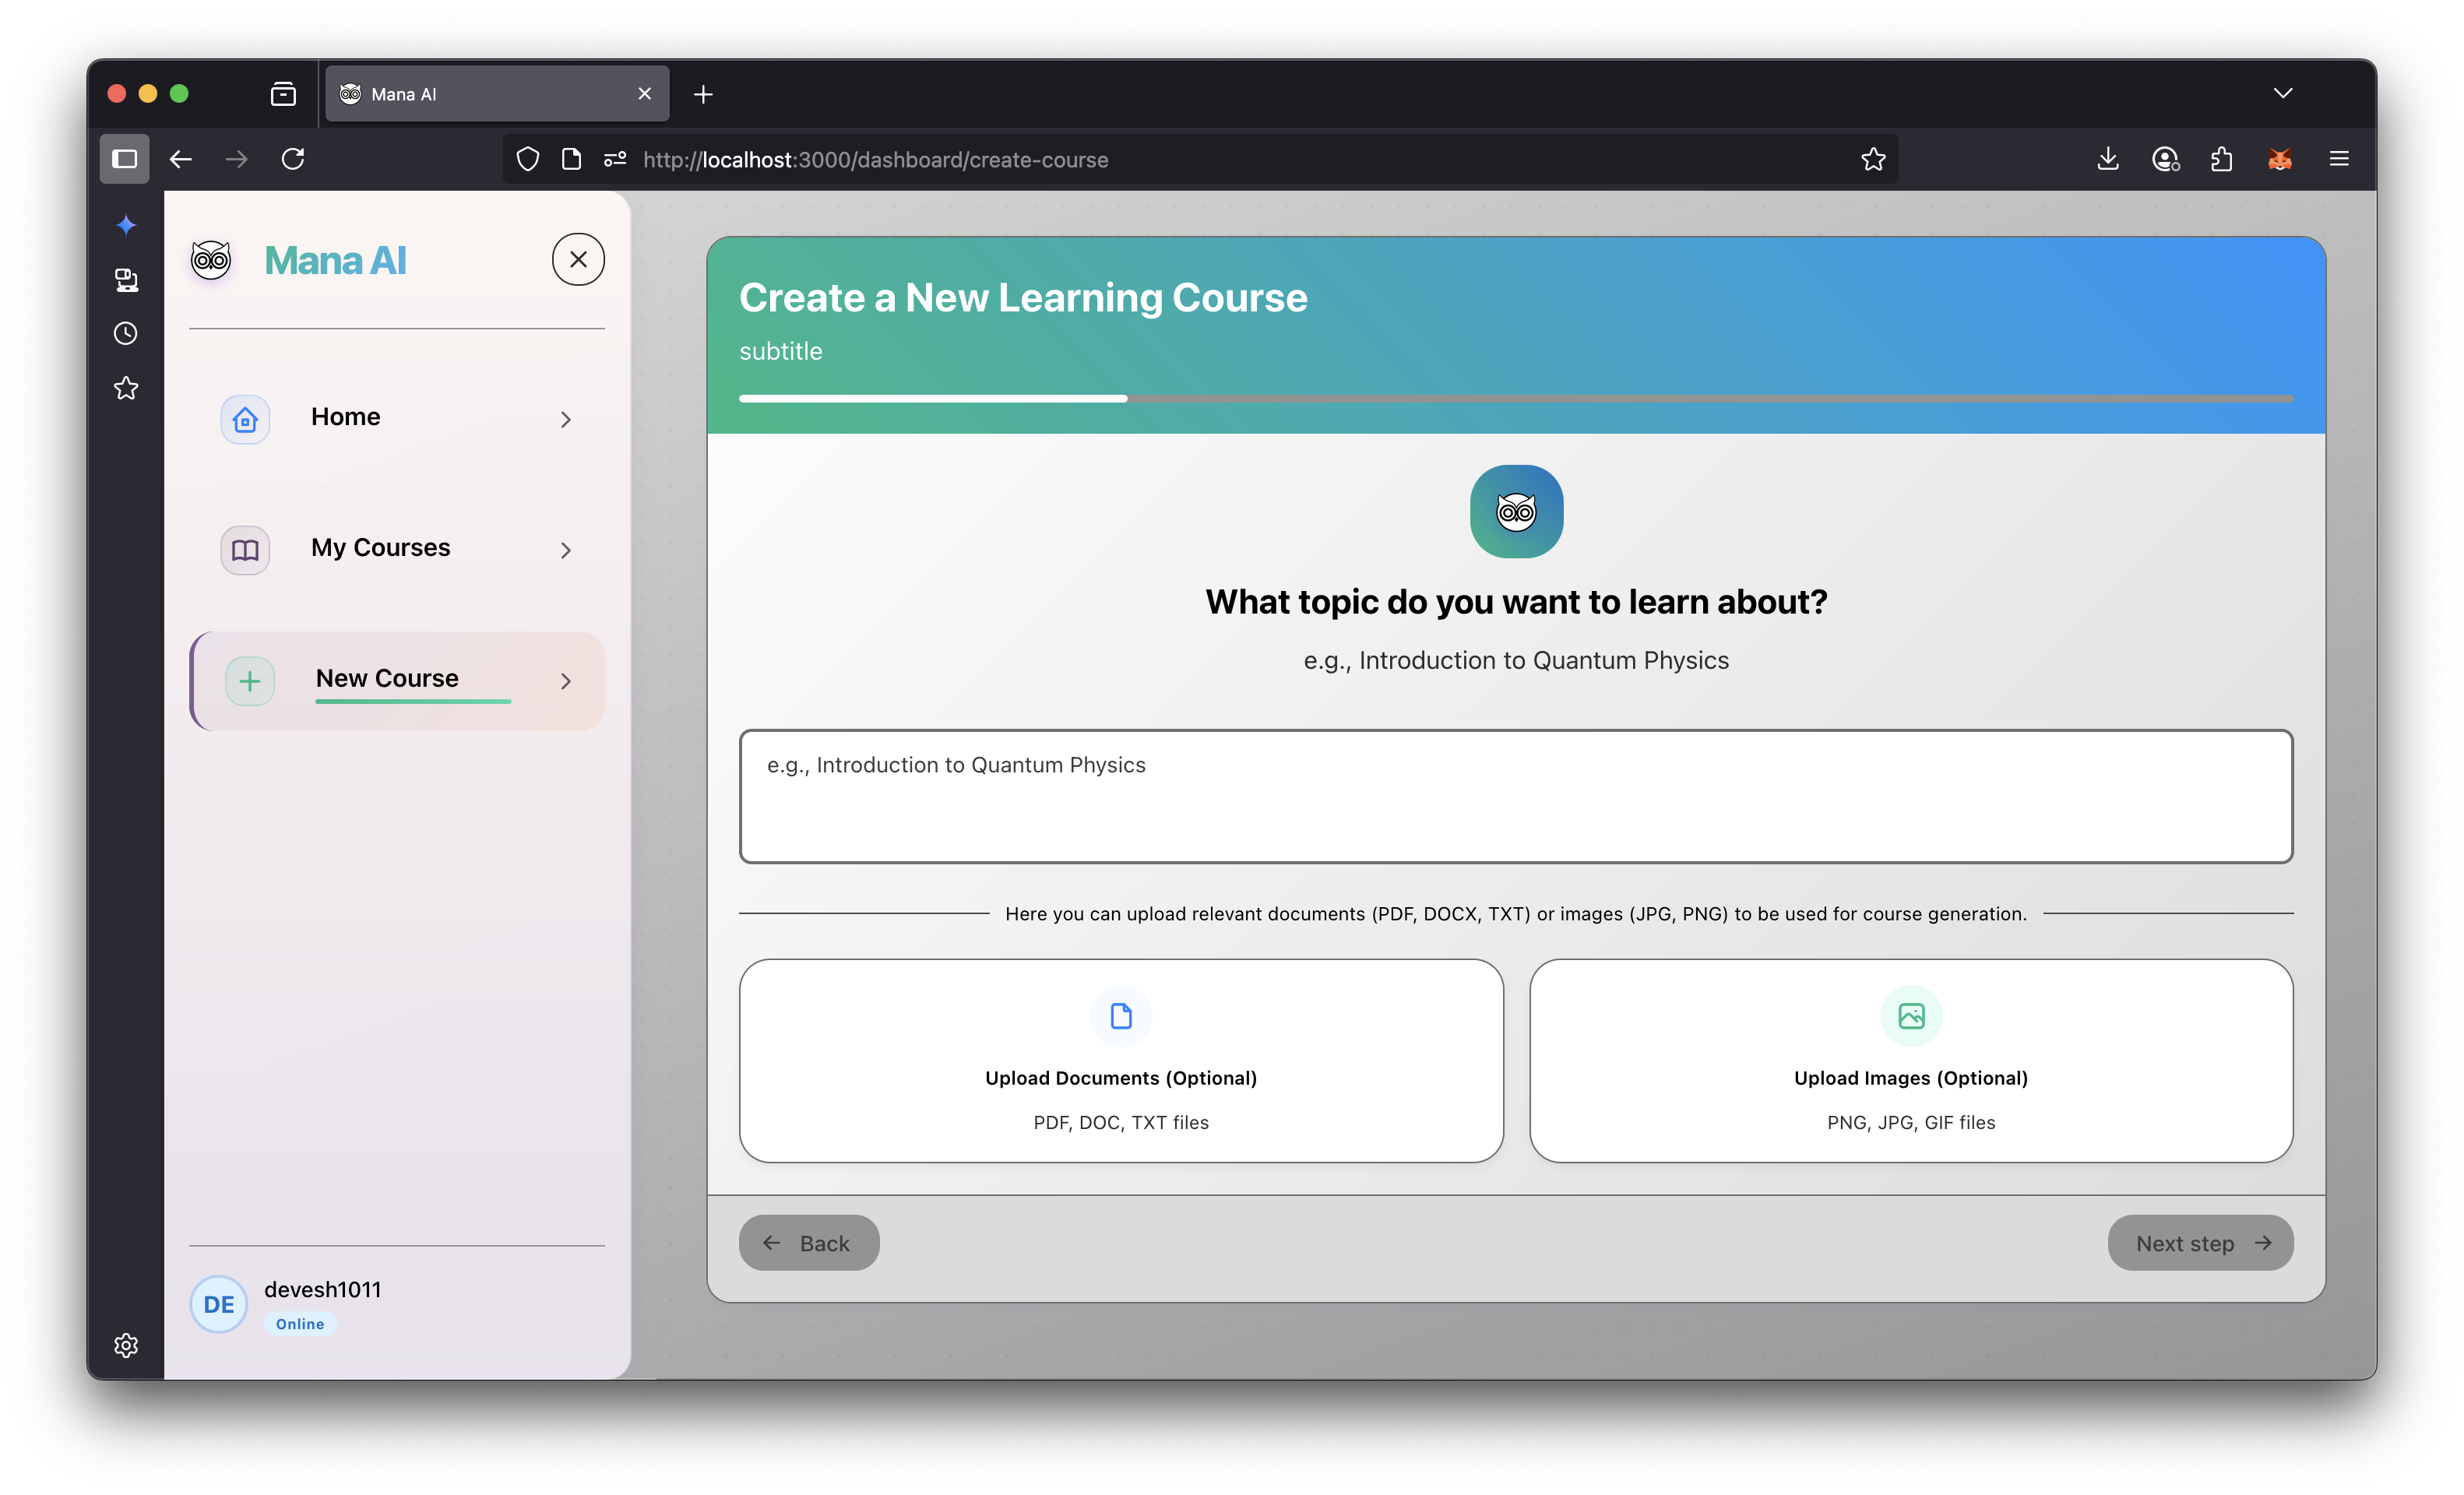The height and width of the screenshot is (1495, 2464).
Task: Toggle the browser sidebar panel button
Action: click(124, 159)
